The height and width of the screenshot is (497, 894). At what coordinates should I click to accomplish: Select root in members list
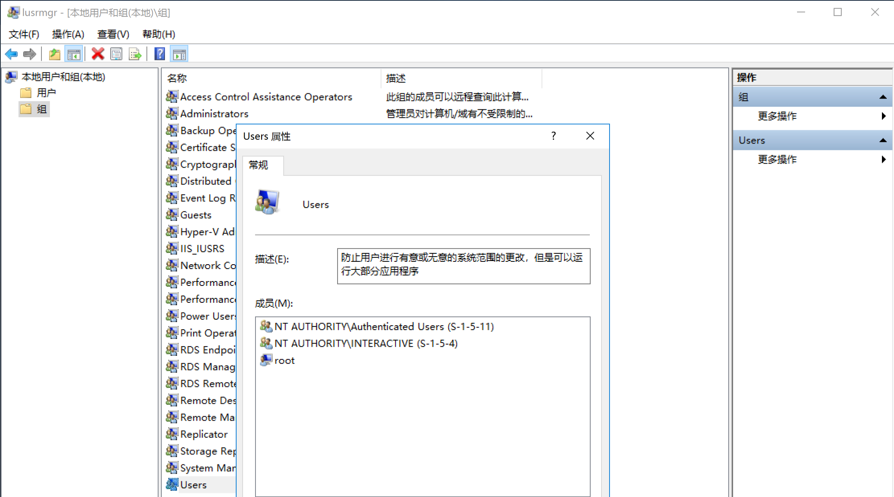click(284, 361)
